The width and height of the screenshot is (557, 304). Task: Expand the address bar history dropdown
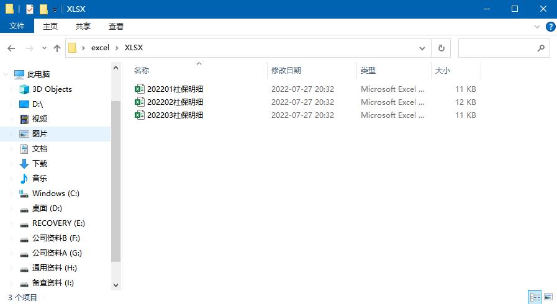(x=422, y=48)
